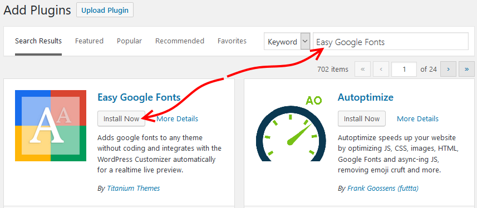This screenshot has height=208, width=477.
Task: Click the plugin search field with Easy Google Fonts
Action: [391, 41]
